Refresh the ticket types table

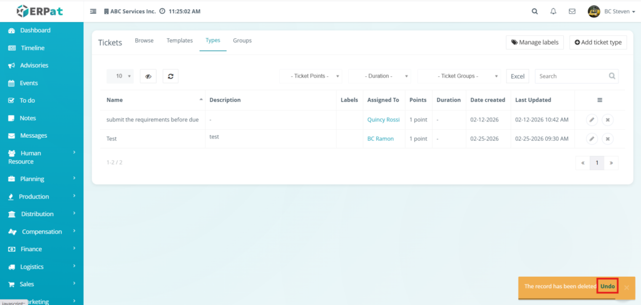[171, 76]
